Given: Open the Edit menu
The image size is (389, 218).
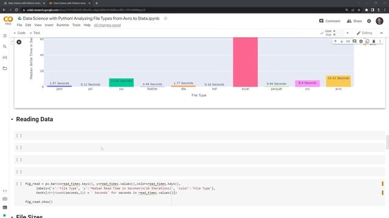Looking at the screenshot, I should click(28, 25).
